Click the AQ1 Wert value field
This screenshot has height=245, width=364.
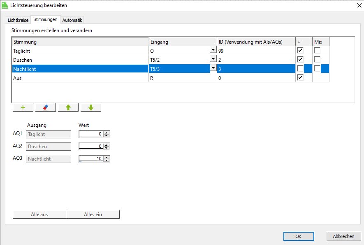click(91, 134)
